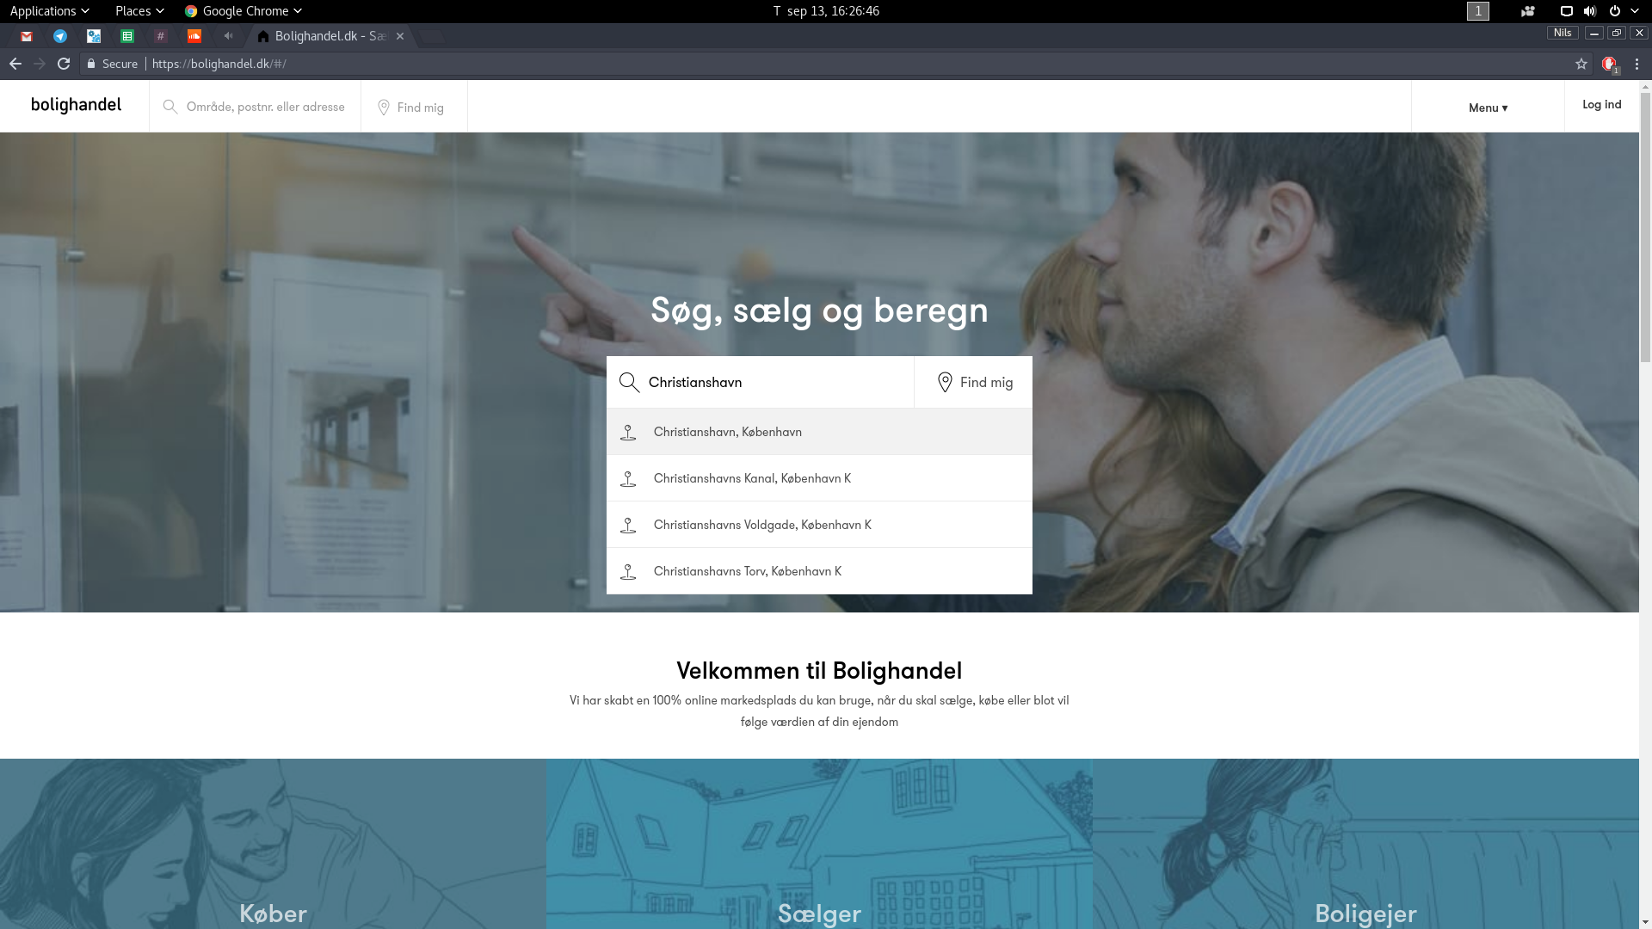
Task: Click the bolighandel logo
Action: (x=76, y=105)
